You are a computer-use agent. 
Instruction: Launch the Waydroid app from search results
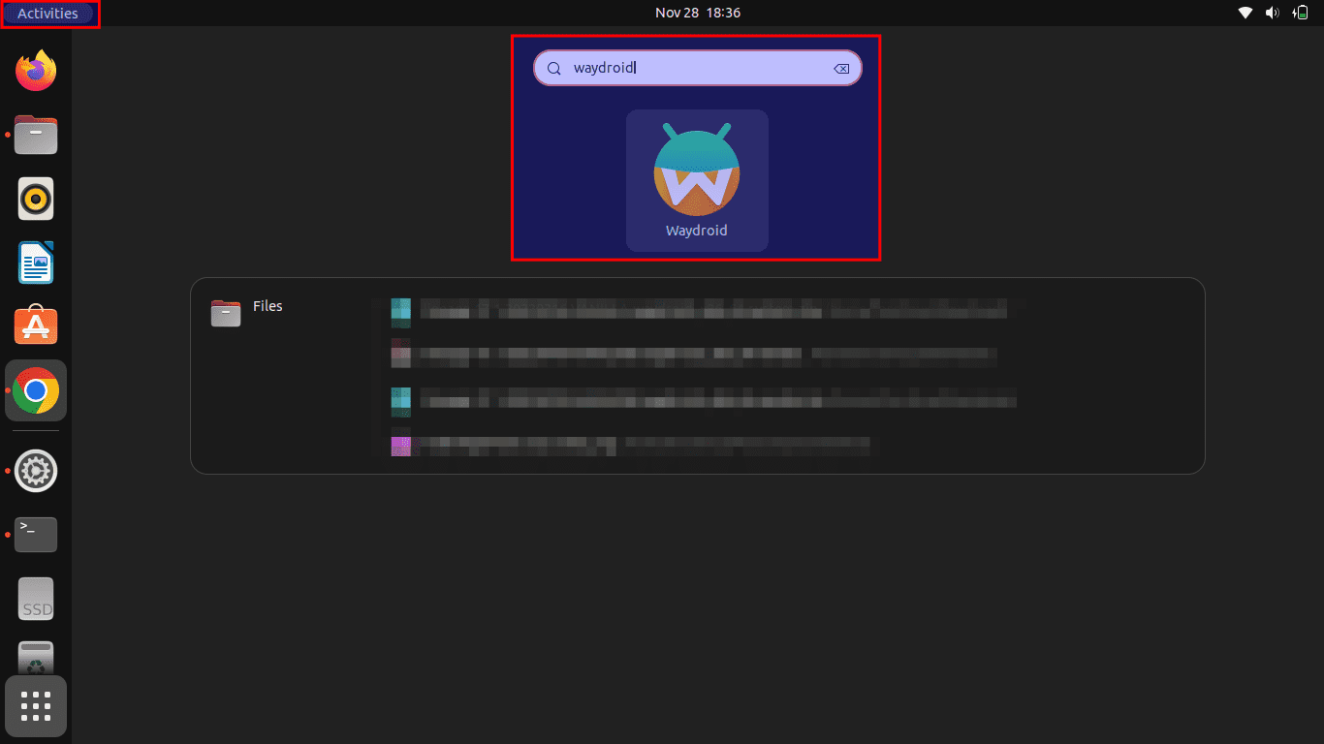696,179
